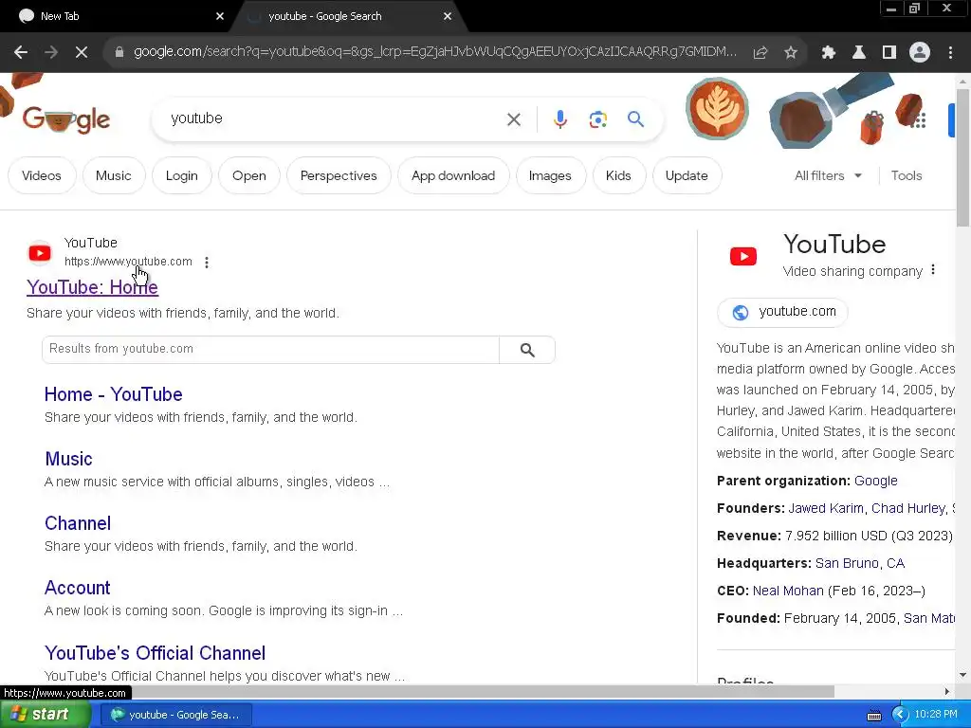Click the blue magnifier search icon
Viewport: 971px width, 728px height.
(x=636, y=118)
